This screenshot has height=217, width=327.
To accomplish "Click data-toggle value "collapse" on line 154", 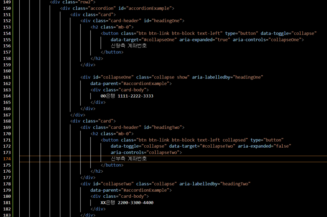I will click(304, 34).
